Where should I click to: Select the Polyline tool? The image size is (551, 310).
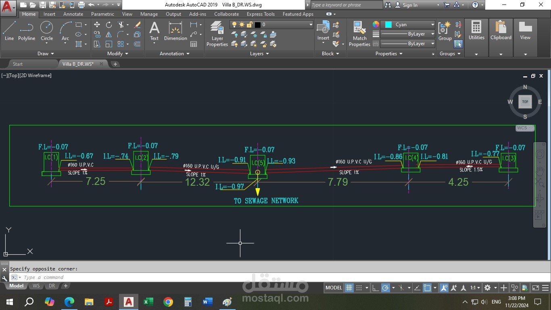(x=27, y=31)
